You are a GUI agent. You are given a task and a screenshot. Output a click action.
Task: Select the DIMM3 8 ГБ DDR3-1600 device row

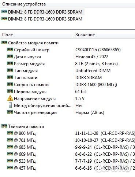[42, 19]
